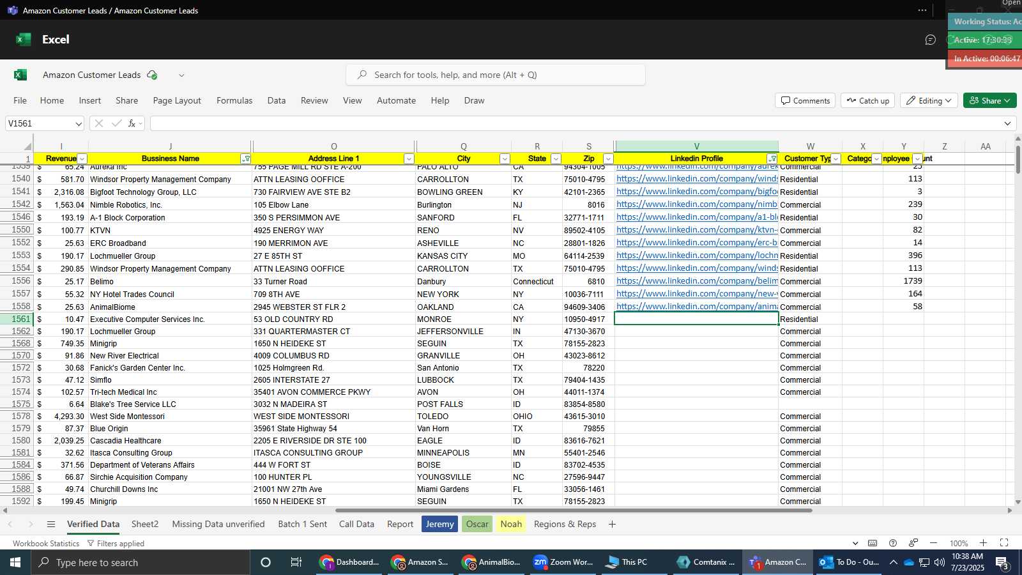Click the Filters applied funnel icon
Image resolution: width=1022 pixels, height=575 pixels.
point(91,544)
